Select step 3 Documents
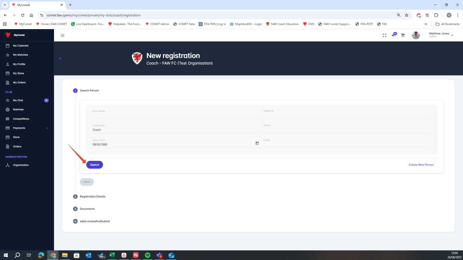 pyautogui.click(x=84, y=209)
